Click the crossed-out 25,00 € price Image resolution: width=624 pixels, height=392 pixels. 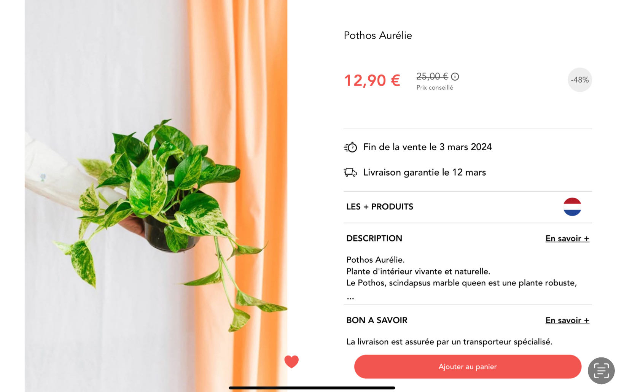tap(432, 76)
